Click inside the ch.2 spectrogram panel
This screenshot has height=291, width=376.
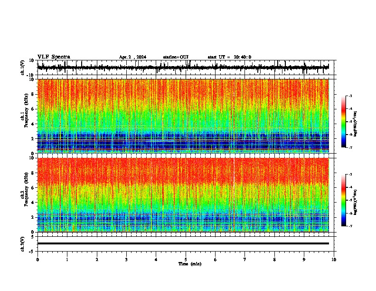[x=183, y=195]
